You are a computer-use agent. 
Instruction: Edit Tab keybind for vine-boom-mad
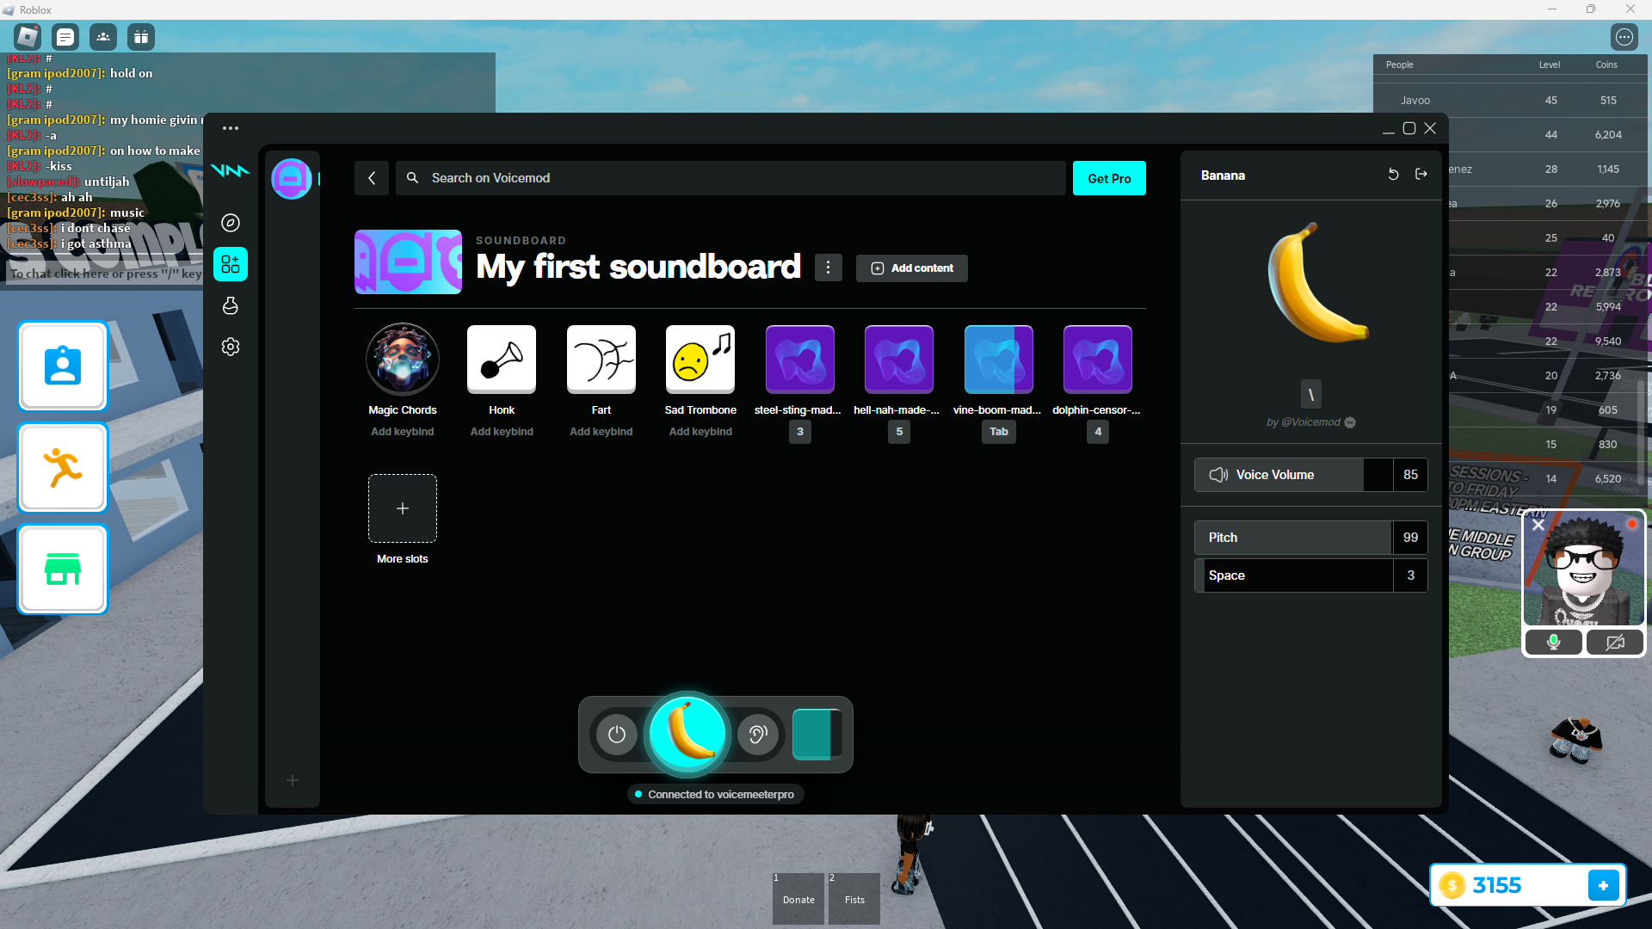pos(999,432)
